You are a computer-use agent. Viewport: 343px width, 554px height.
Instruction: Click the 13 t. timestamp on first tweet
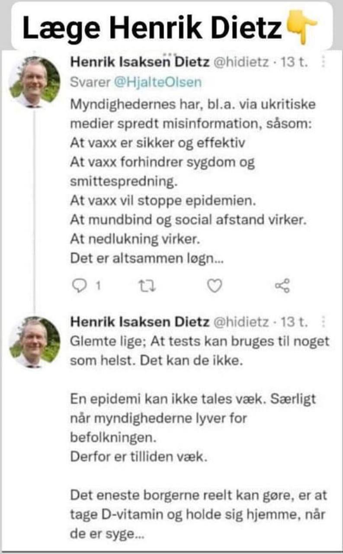click(295, 63)
